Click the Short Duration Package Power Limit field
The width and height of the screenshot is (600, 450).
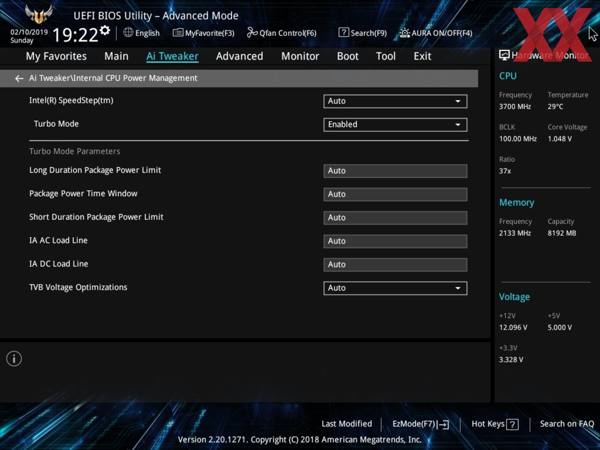[395, 217]
